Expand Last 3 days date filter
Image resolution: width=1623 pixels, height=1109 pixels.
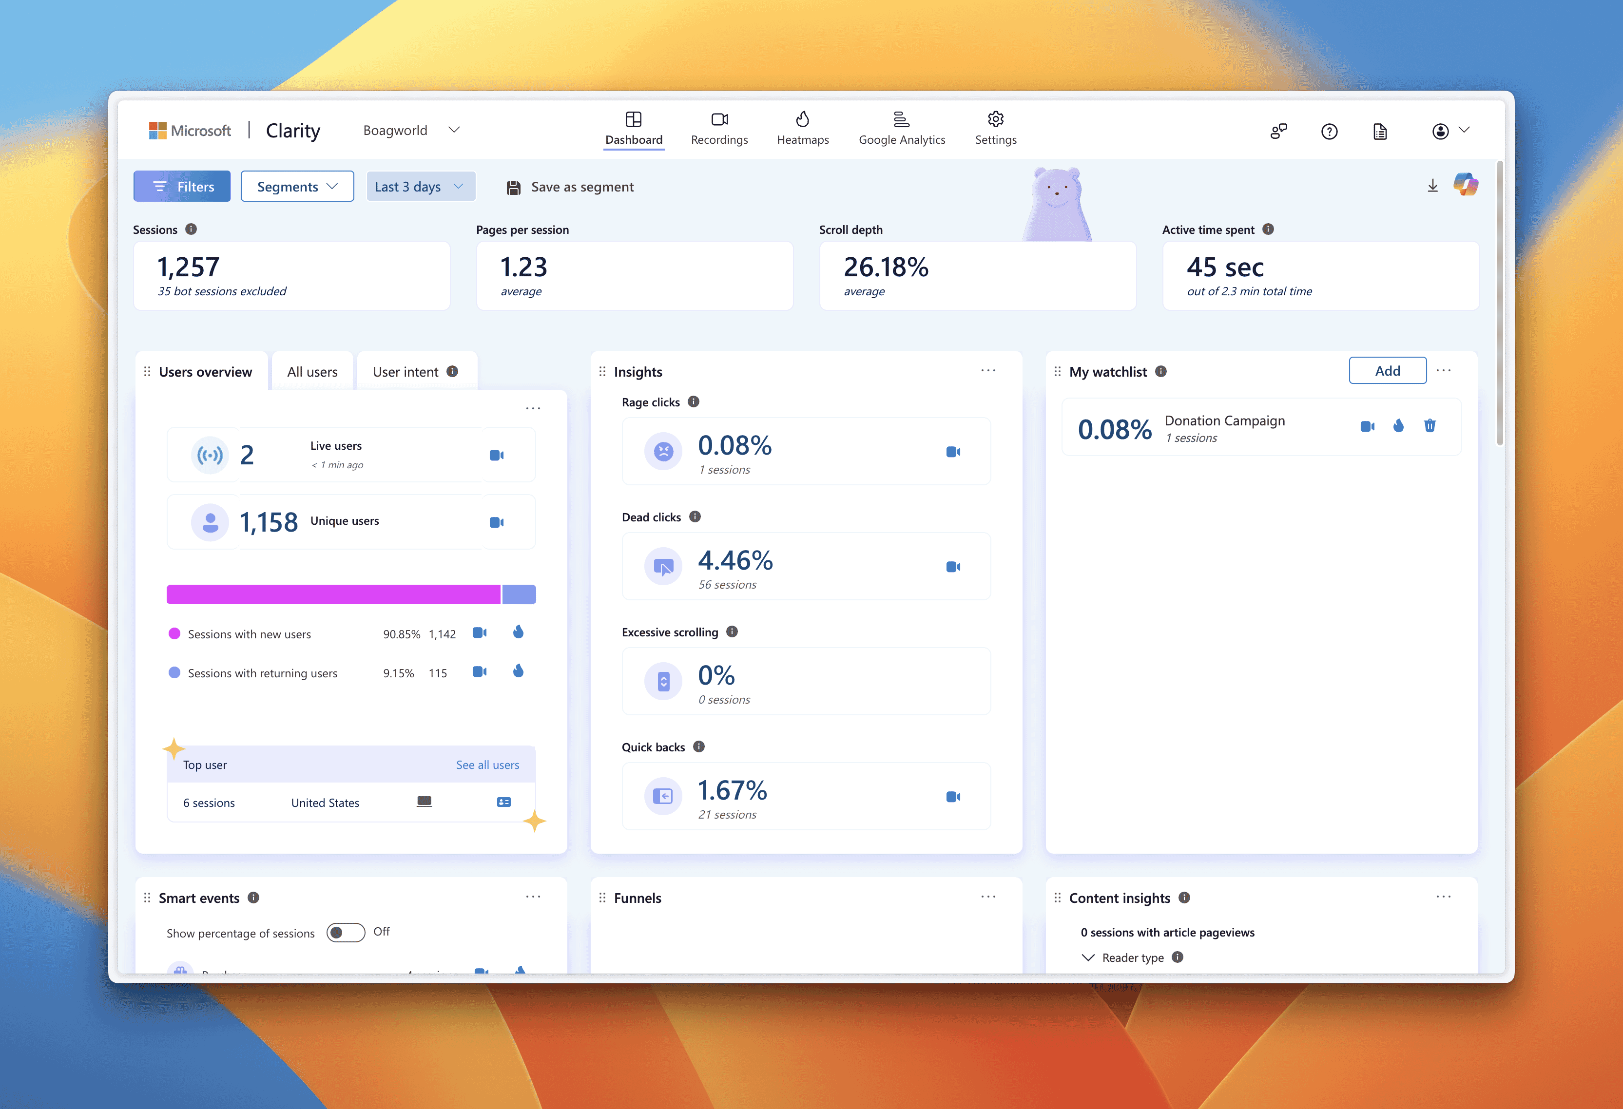click(x=419, y=186)
